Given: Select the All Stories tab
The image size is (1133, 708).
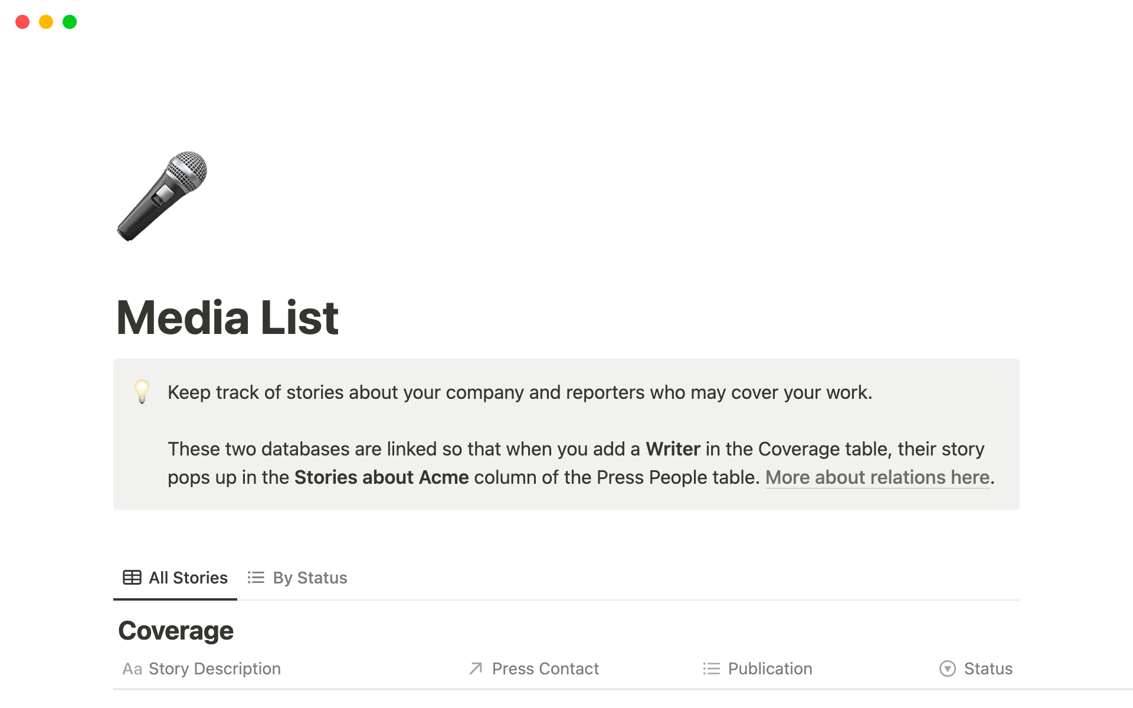Looking at the screenshot, I should [x=188, y=577].
